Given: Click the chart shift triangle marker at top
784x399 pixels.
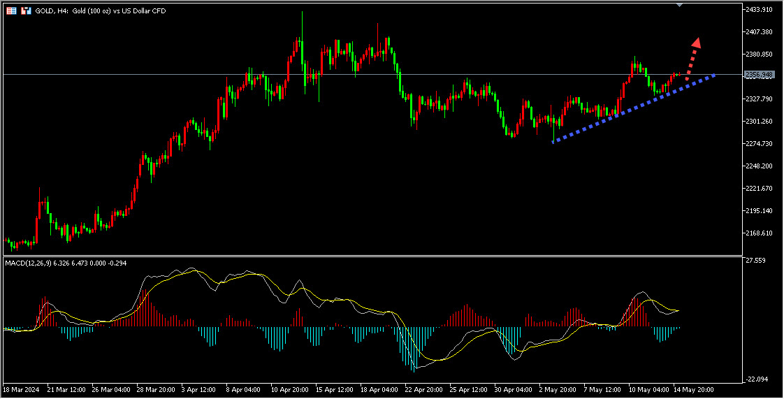Looking at the screenshot, I should (681, 5).
